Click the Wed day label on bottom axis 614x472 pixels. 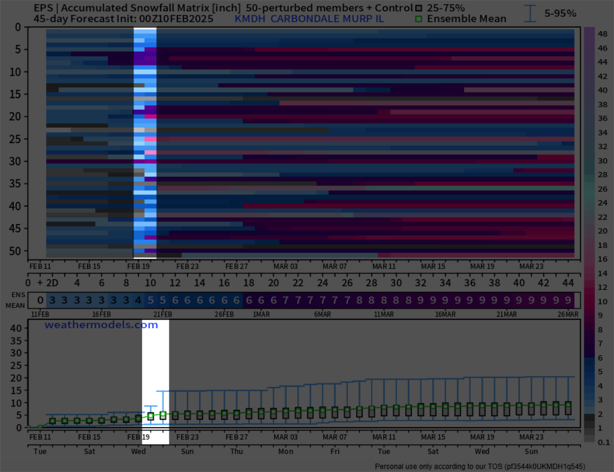tap(138, 452)
